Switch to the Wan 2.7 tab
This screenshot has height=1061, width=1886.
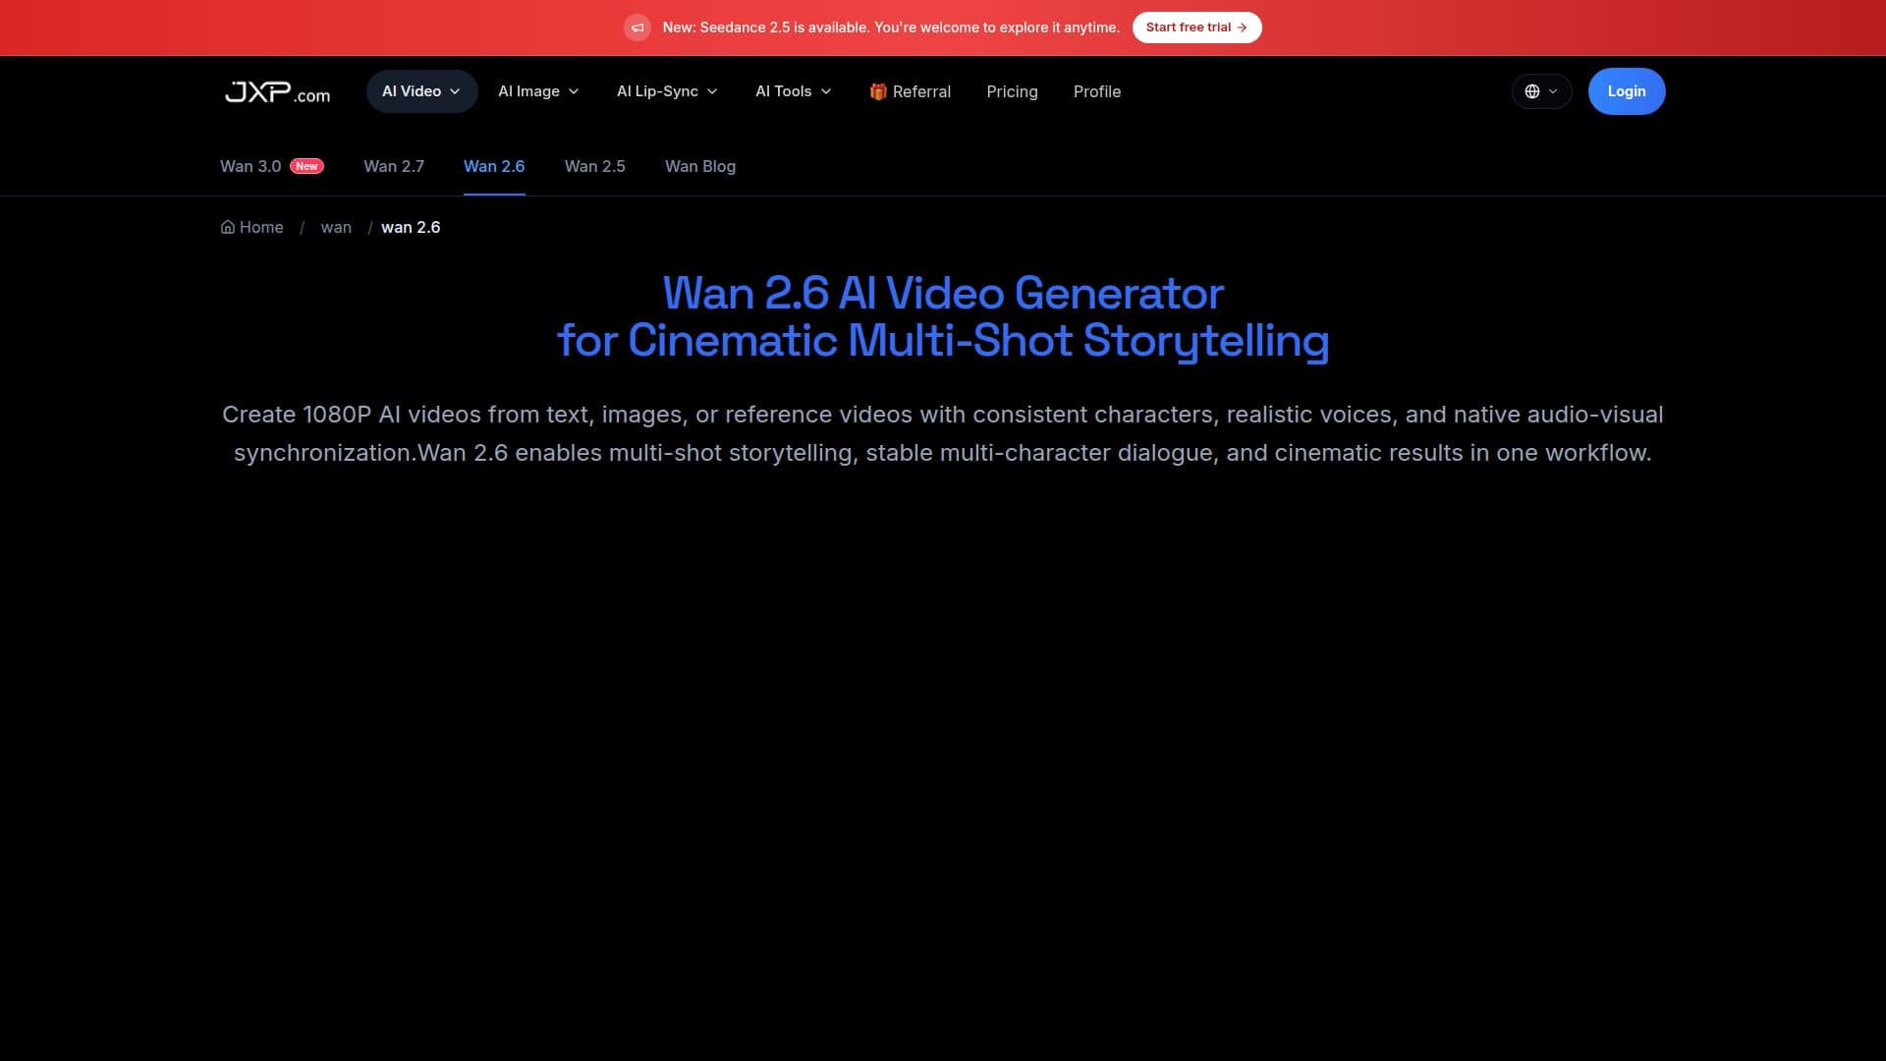point(394,166)
